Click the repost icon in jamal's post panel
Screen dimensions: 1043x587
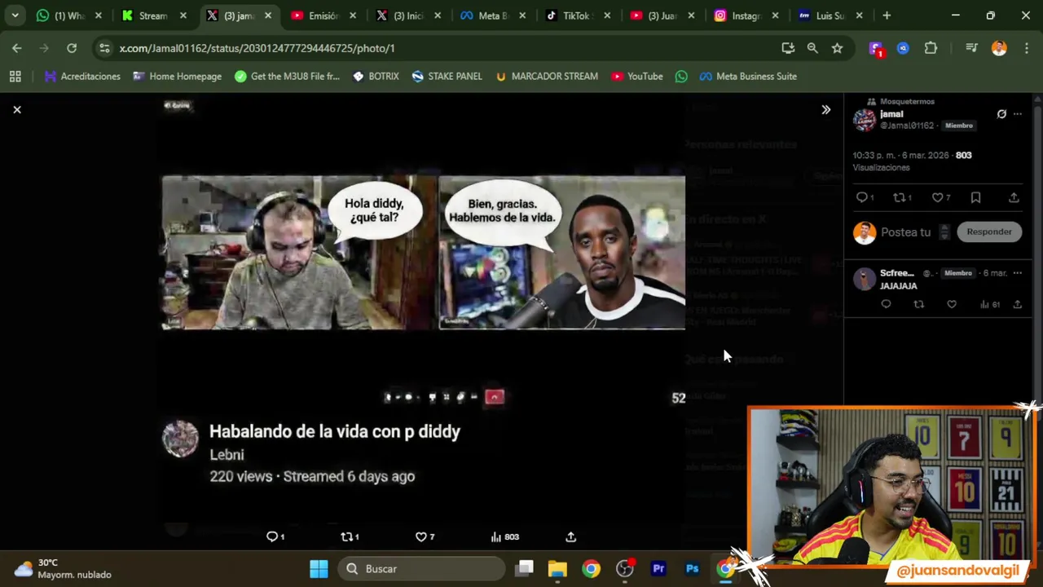tap(900, 197)
